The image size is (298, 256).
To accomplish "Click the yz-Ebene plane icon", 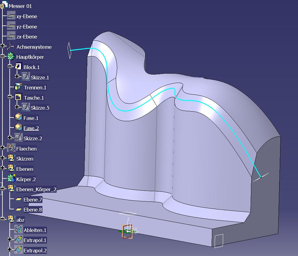I will (x=11, y=26).
